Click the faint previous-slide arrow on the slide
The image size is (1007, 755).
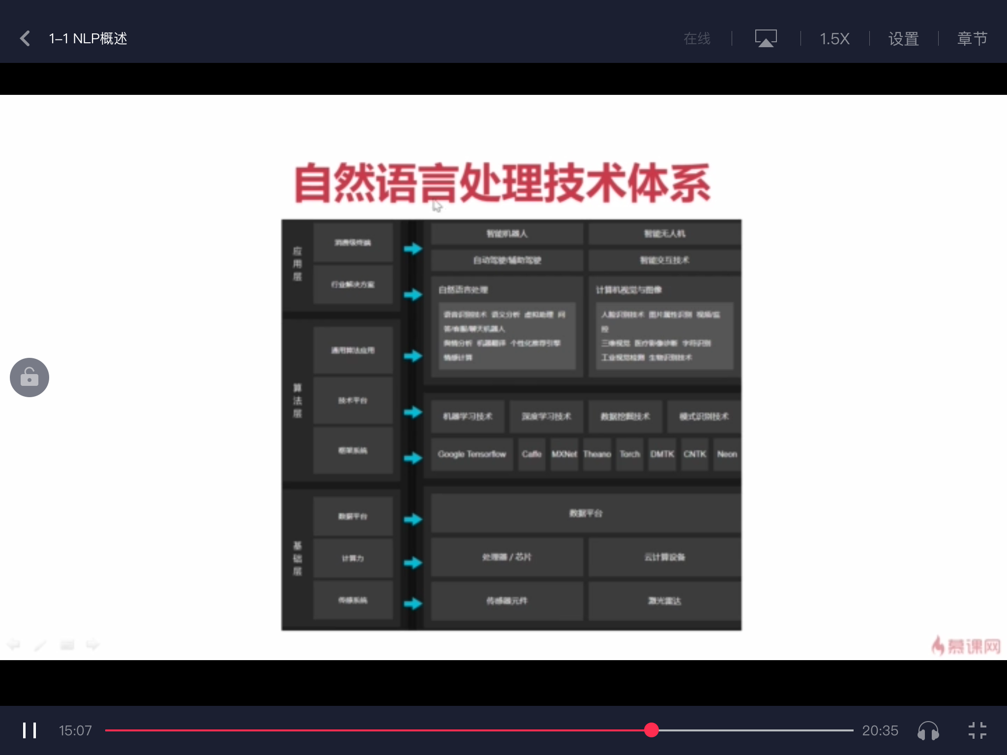point(13,644)
